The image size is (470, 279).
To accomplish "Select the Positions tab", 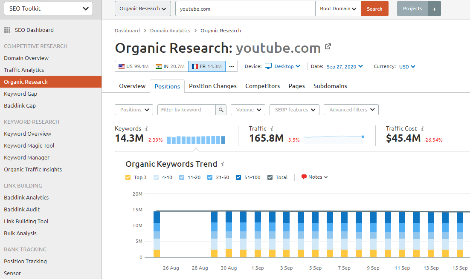I will pos(167,86).
